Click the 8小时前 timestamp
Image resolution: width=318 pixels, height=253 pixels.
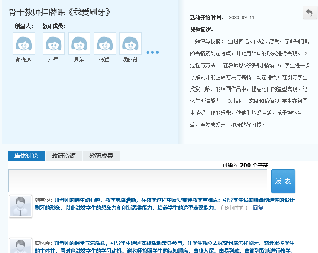tap(234, 208)
